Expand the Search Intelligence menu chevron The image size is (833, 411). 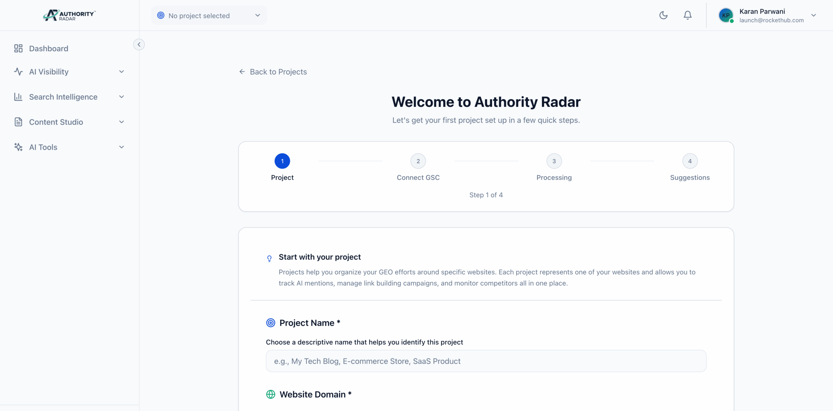(121, 97)
